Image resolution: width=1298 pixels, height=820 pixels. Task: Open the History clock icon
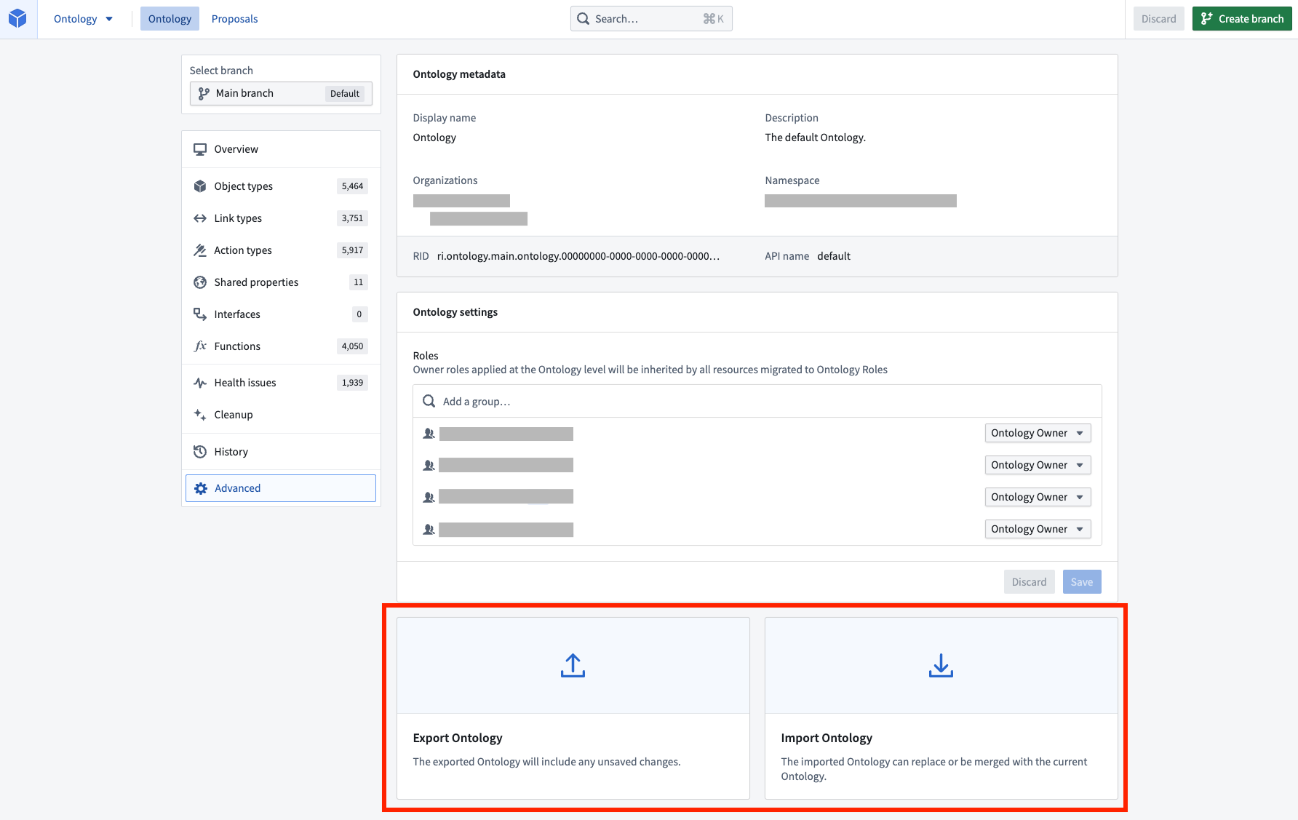[200, 452]
